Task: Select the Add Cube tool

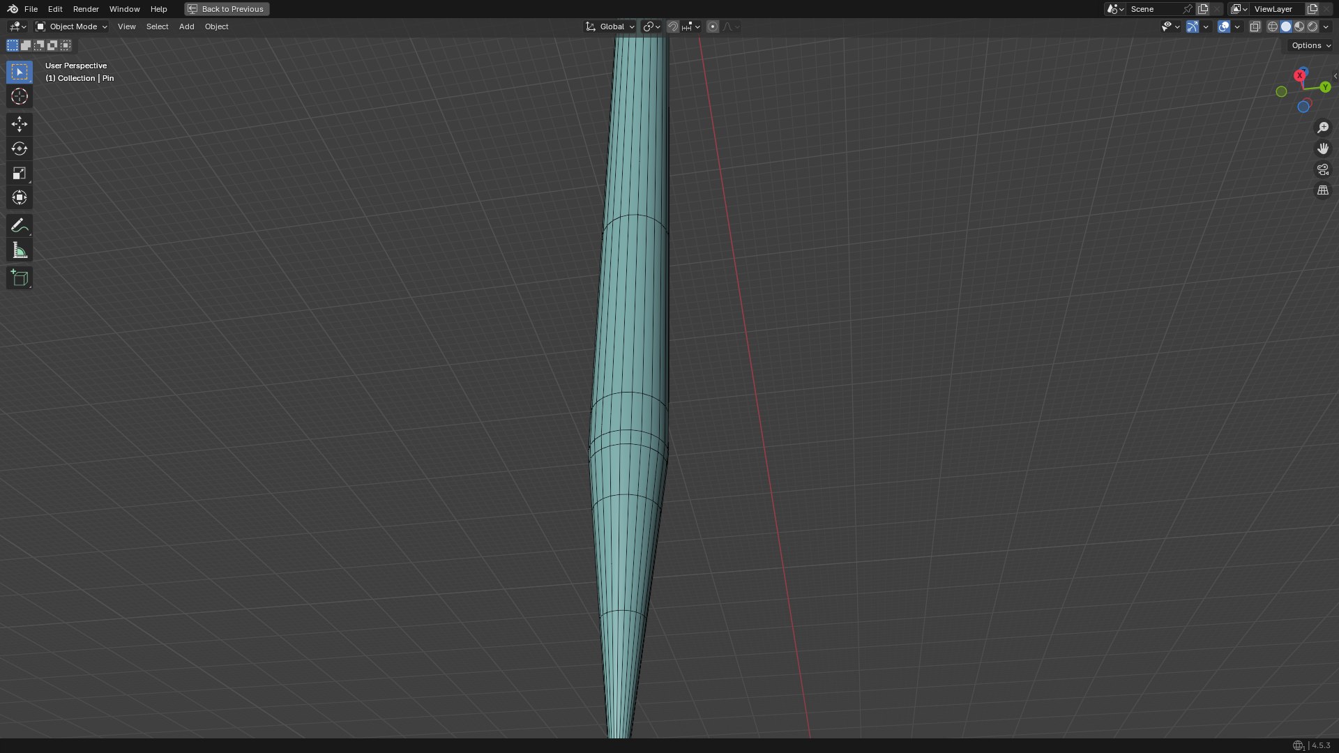Action: point(20,277)
